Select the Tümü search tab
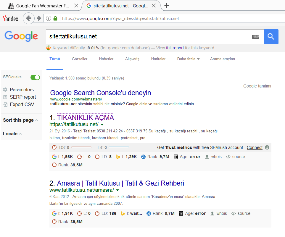Viewport: 285px width, 237px height. point(55,59)
